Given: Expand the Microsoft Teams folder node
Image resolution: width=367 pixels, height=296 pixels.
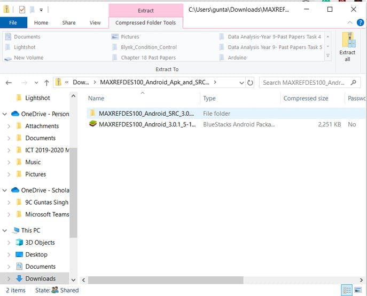Looking at the screenshot, I should pyautogui.click(x=9, y=214).
